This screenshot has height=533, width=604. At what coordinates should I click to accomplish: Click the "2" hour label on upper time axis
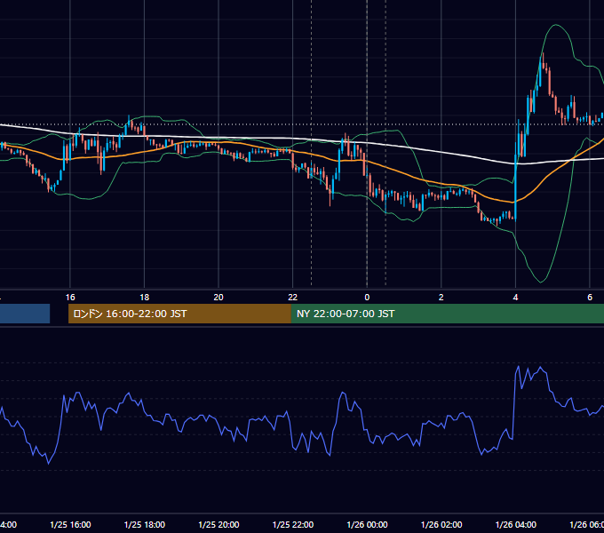[x=441, y=298]
